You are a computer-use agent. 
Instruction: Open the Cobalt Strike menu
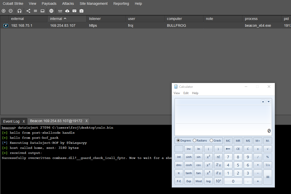(x=13, y=4)
